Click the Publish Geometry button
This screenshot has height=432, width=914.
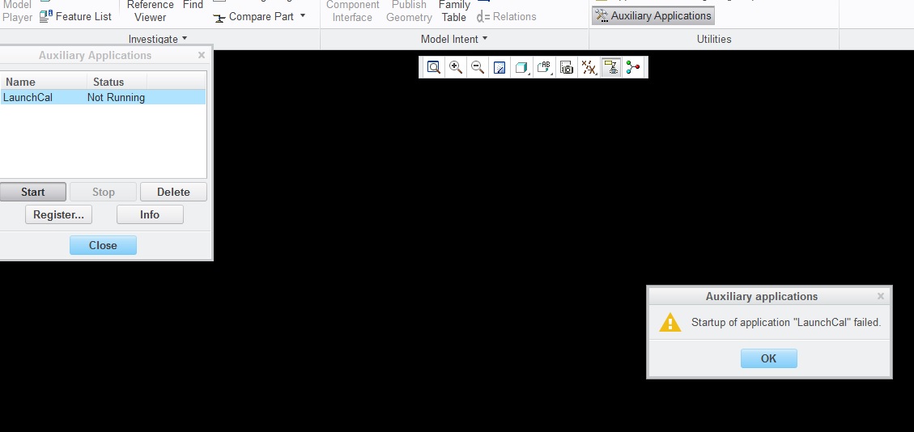coord(409,11)
